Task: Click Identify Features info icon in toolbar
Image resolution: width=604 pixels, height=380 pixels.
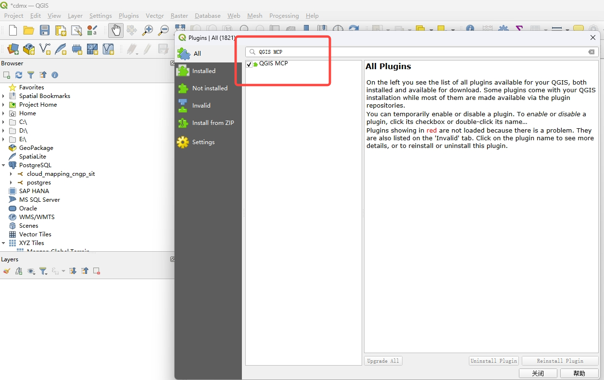Action: [470, 29]
